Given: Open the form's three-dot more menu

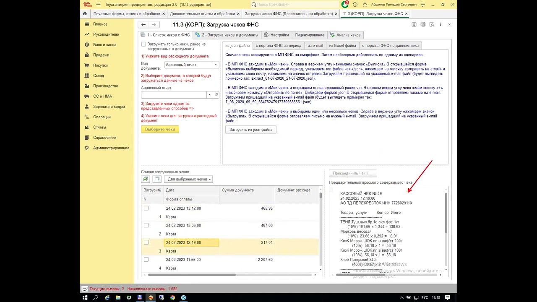Looking at the screenshot, I should pyautogui.click(x=441, y=25).
